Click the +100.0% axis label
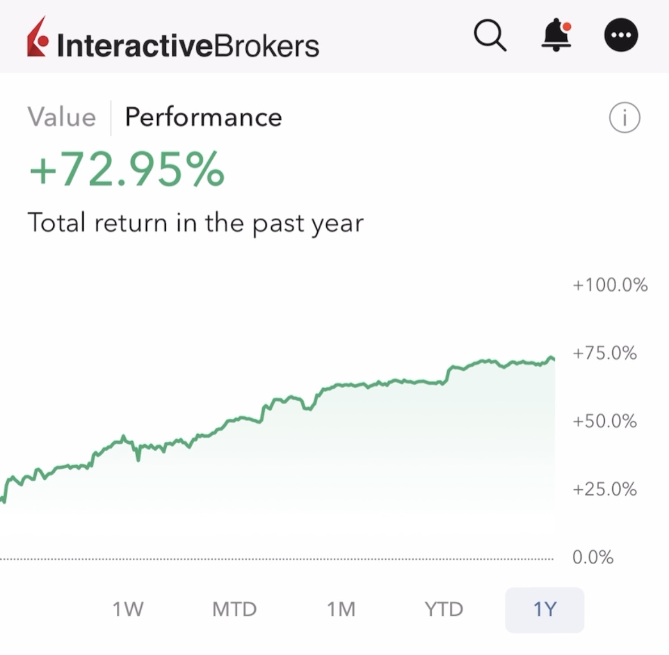 [x=610, y=284]
